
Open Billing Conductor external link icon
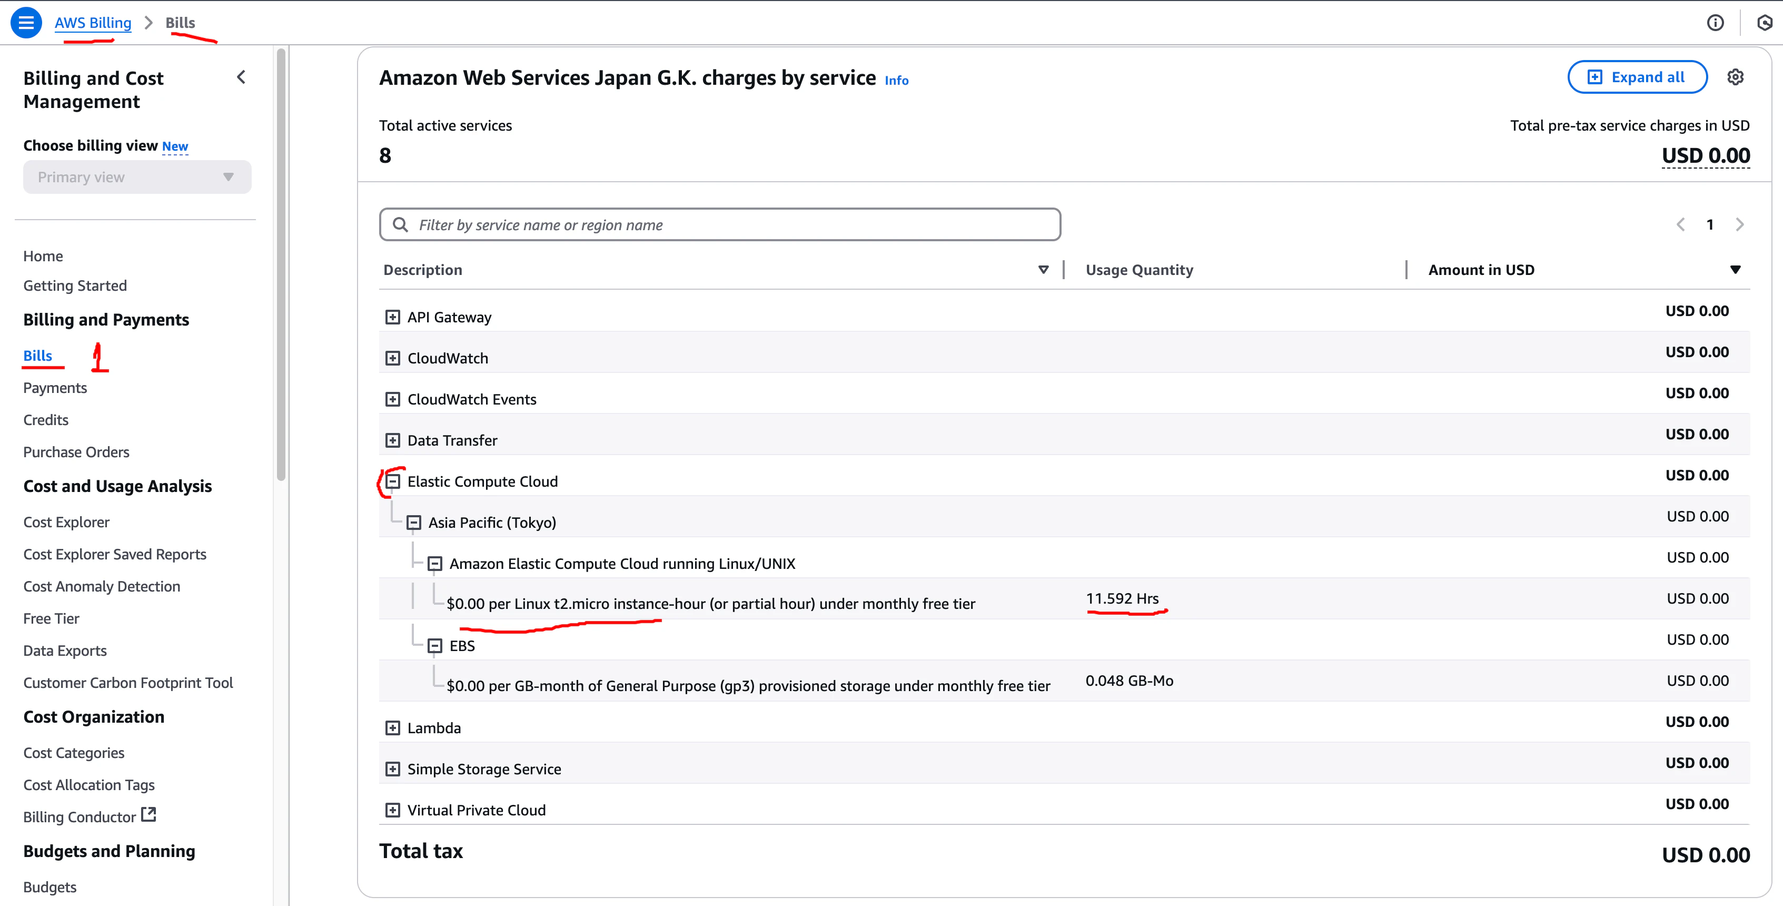[x=149, y=815]
